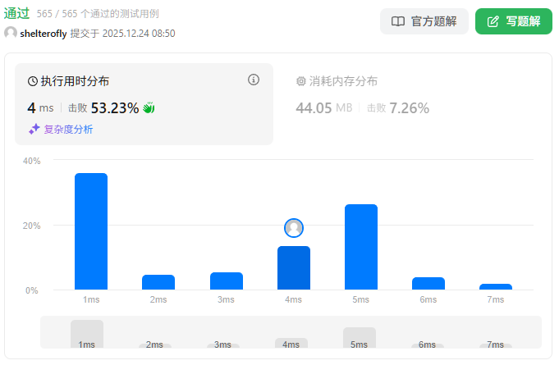Click the book icon on 官方题解
559x365 pixels.
(x=398, y=21)
